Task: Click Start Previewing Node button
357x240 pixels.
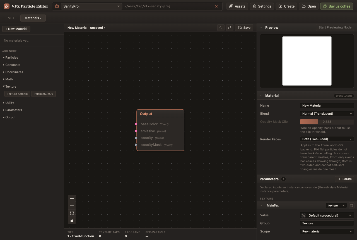Action: point(335,27)
